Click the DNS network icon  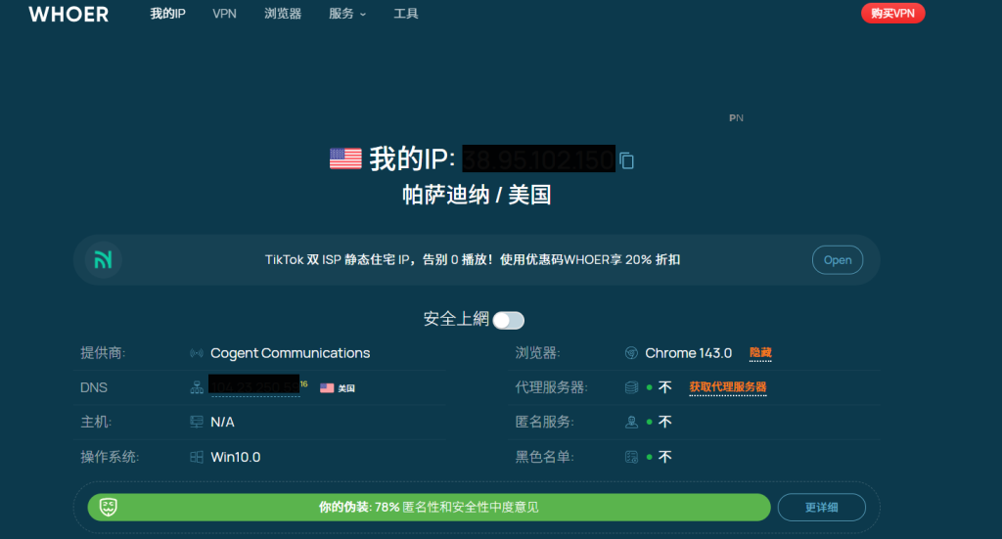click(x=196, y=387)
